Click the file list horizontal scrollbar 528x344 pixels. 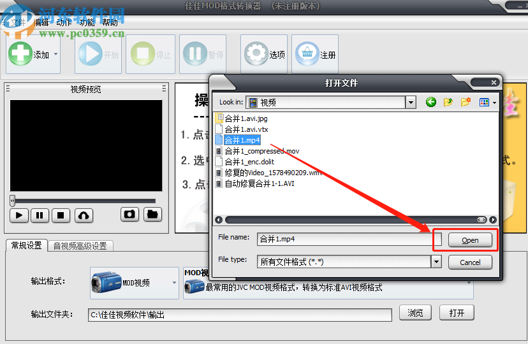(x=356, y=220)
